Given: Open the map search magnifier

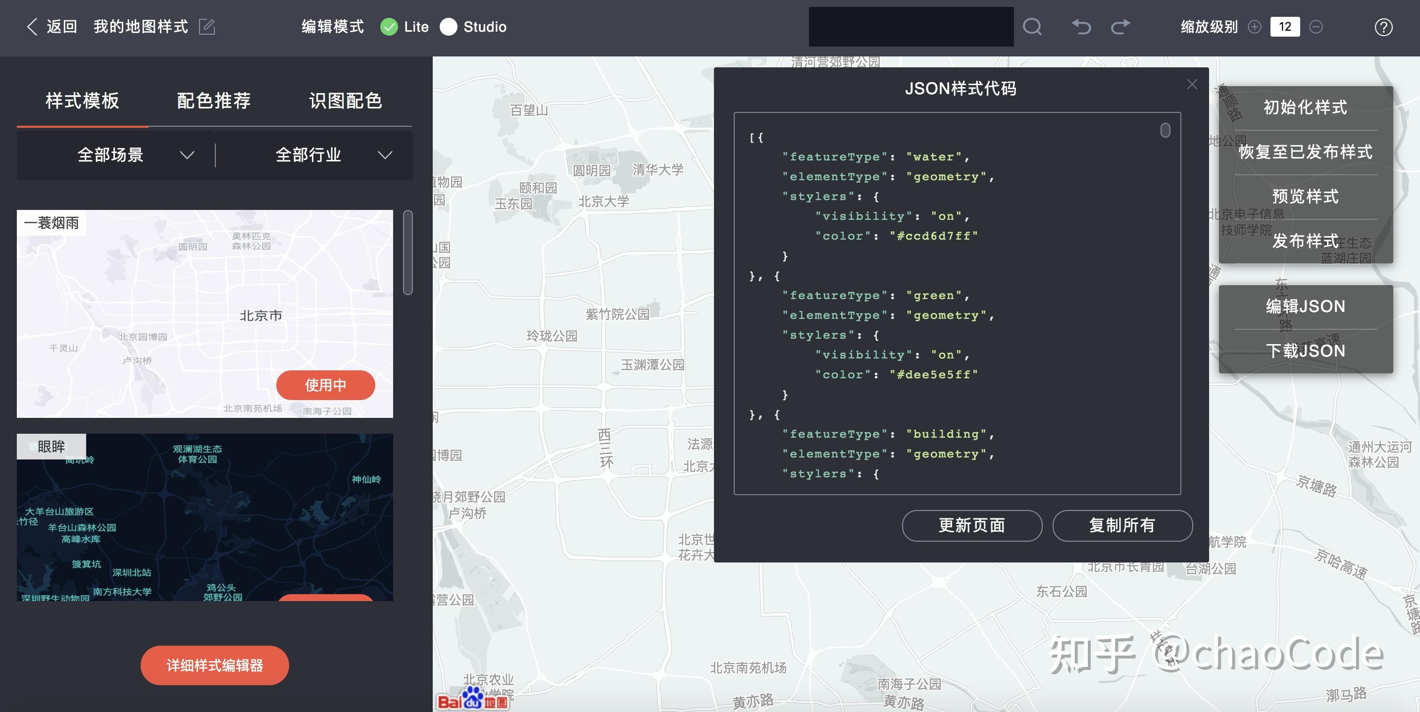Looking at the screenshot, I should click(1032, 26).
